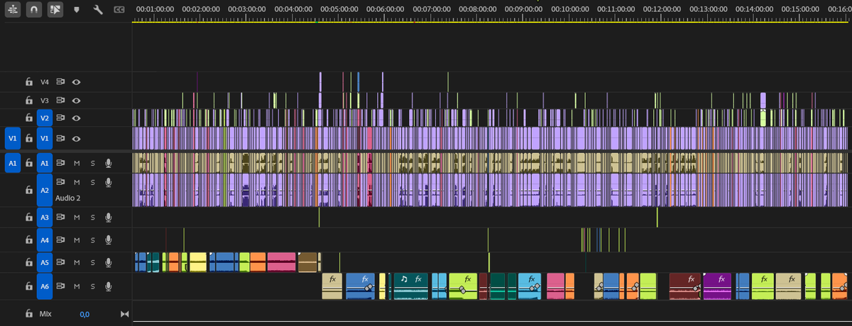The image size is (852, 326).
Task: Toggle A1 source patching button
Action: pos(12,163)
